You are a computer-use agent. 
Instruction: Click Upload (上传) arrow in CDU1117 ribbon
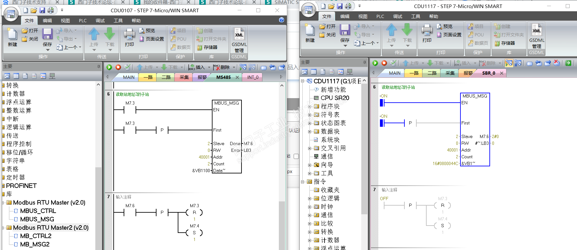pyautogui.click(x=391, y=30)
